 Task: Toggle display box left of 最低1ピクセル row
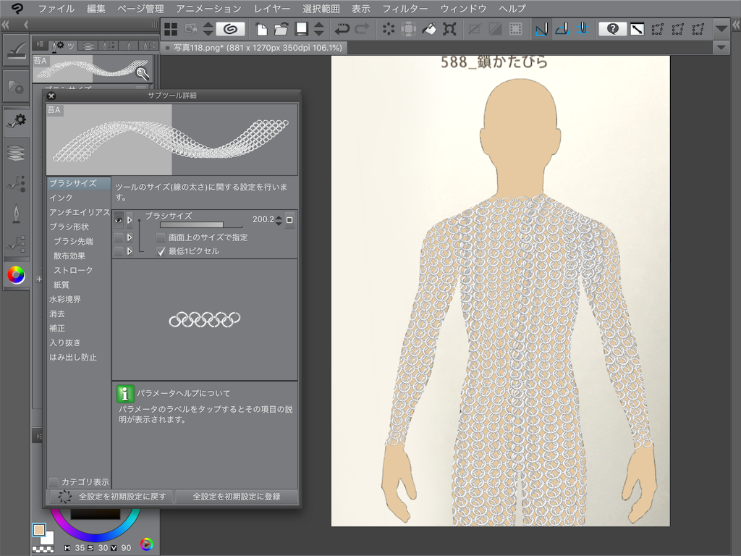point(118,251)
